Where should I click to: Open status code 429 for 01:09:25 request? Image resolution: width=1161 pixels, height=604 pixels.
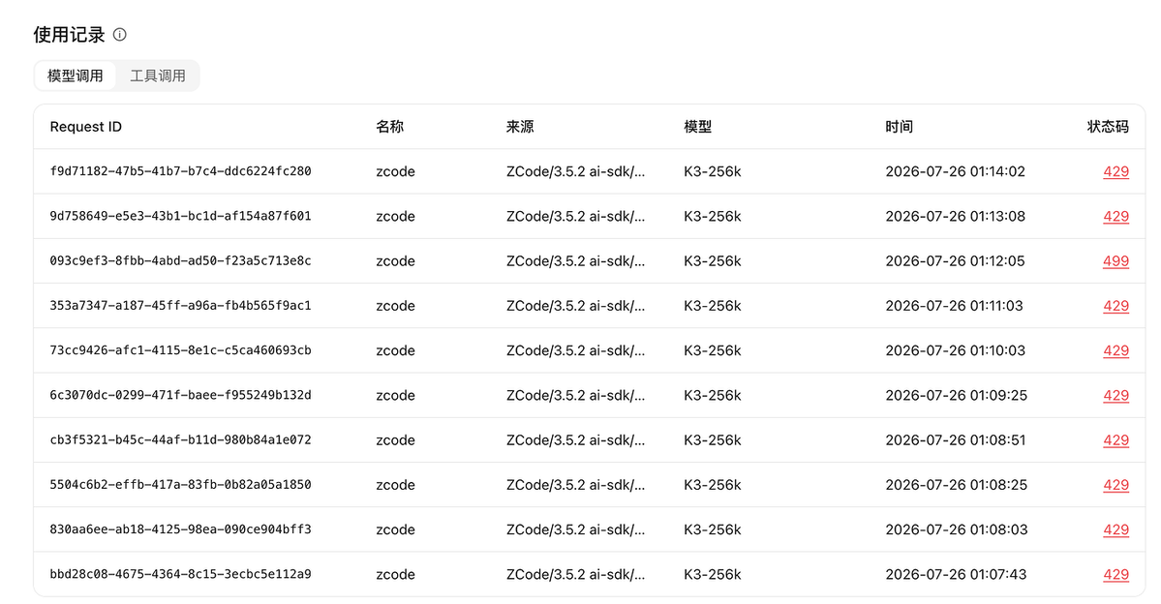(1115, 395)
